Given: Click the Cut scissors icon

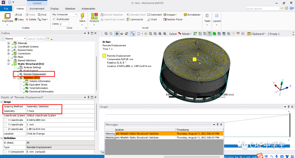Looking at the screenshot, I should [16, 15].
